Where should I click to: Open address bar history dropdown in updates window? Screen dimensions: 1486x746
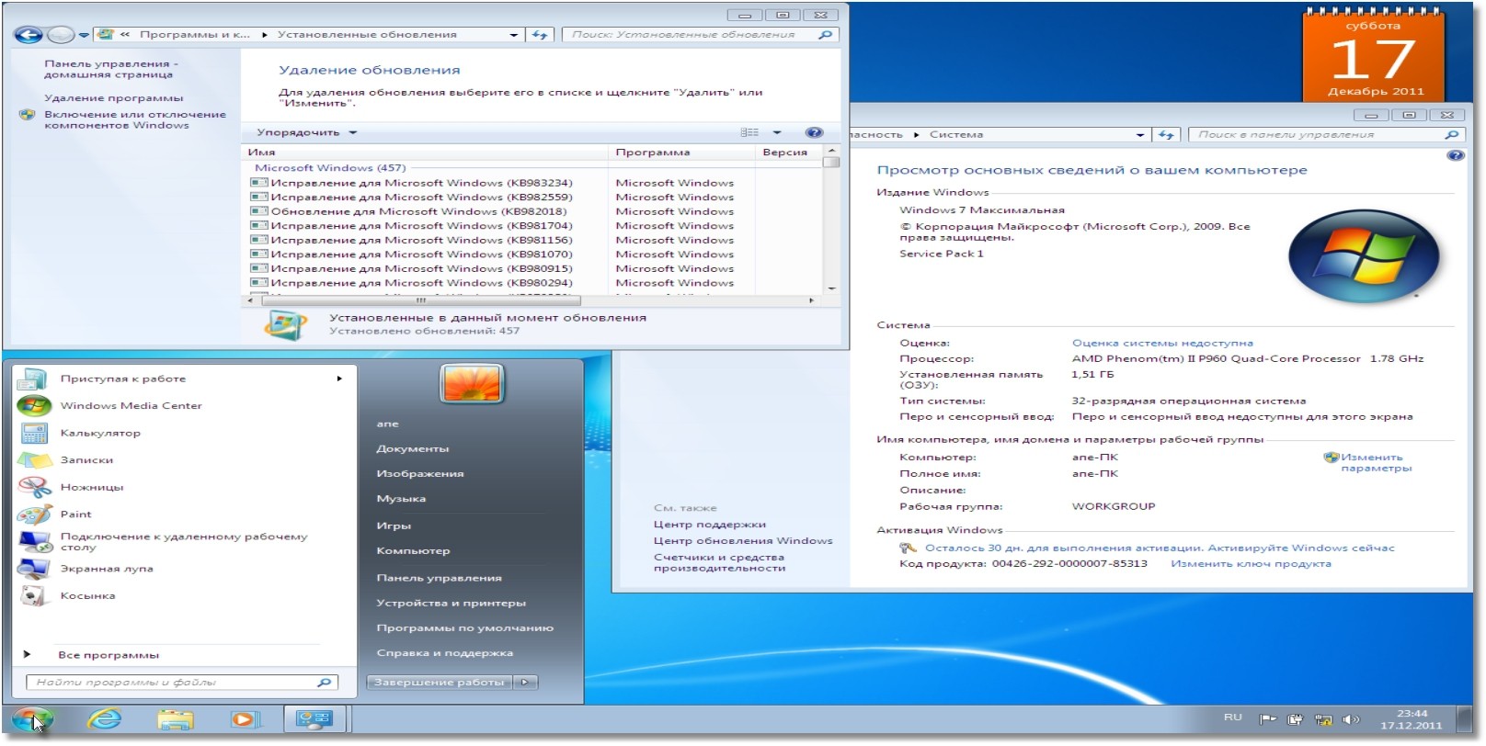click(x=514, y=35)
